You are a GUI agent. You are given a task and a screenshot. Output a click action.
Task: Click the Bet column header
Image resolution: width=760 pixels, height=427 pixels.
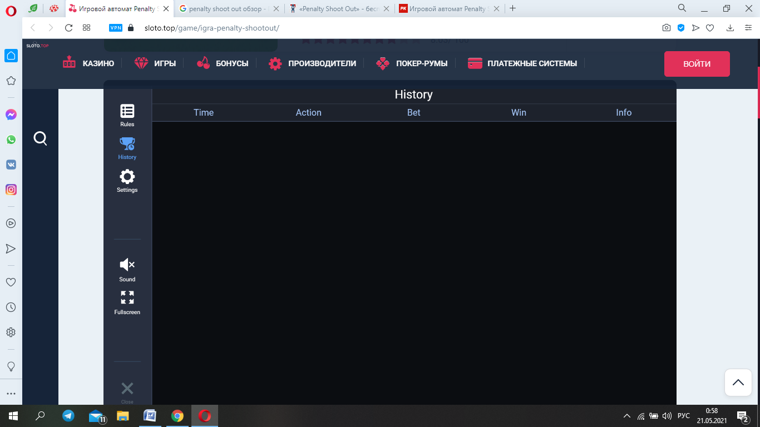pyautogui.click(x=414, y=112)
